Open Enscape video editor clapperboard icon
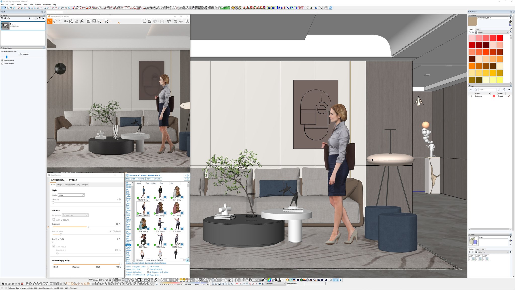Image resolution: width=515 pixels, height=290 pixels. click(x=82, y=21)
